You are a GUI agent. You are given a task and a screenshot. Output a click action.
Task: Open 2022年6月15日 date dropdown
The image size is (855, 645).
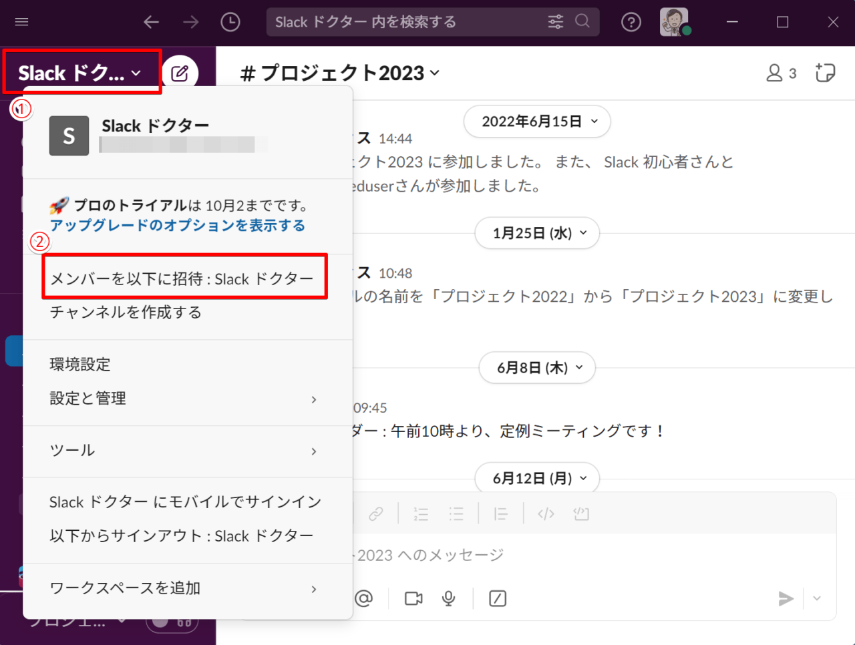tap(537, 122)
